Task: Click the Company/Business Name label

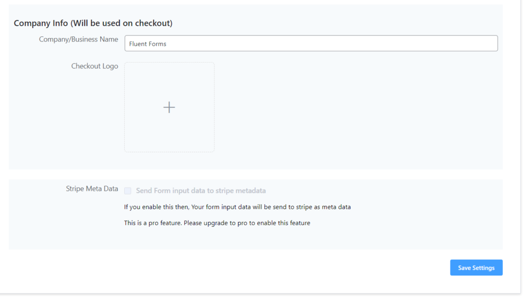Action: (78, 39)
